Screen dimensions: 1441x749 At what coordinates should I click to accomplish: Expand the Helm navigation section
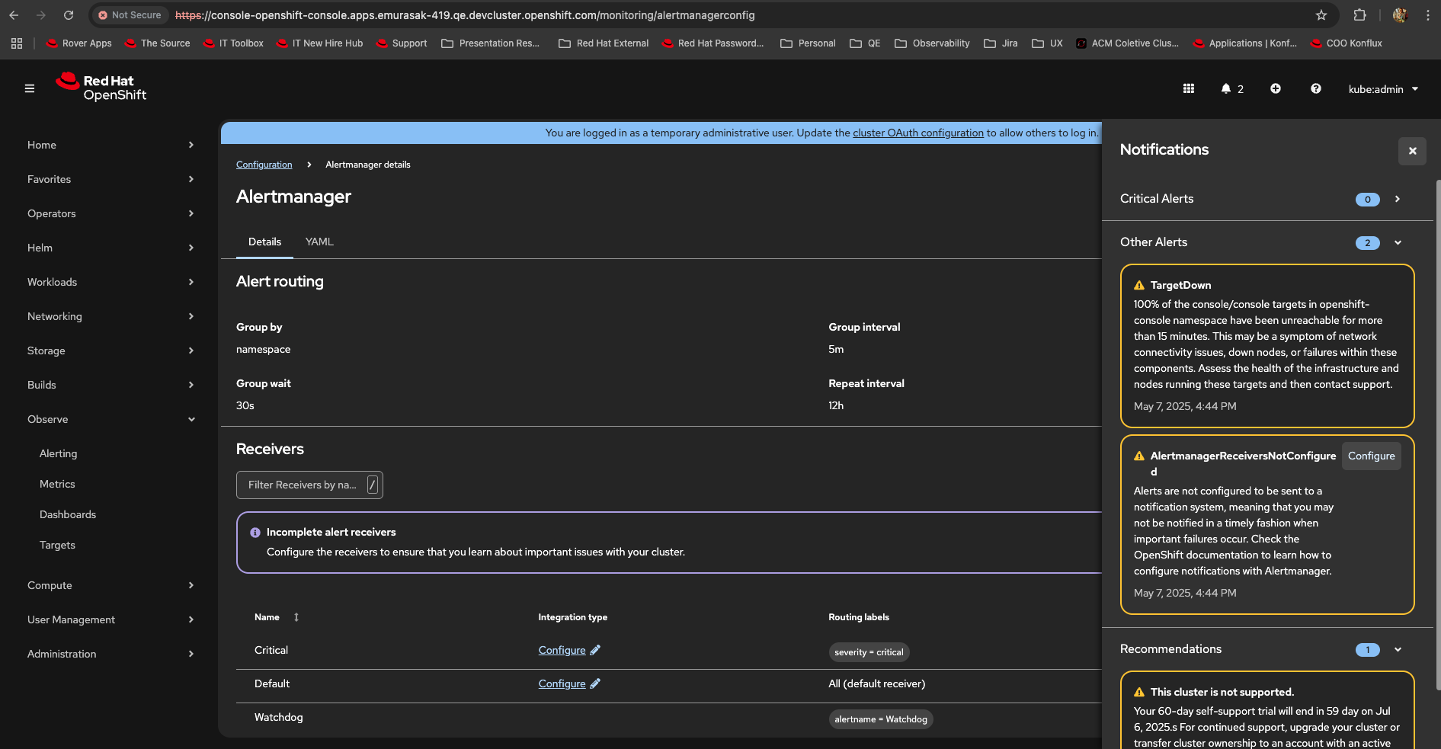(x=110, y=248)
